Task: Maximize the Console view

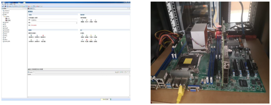Action: (x=129, y=72)
